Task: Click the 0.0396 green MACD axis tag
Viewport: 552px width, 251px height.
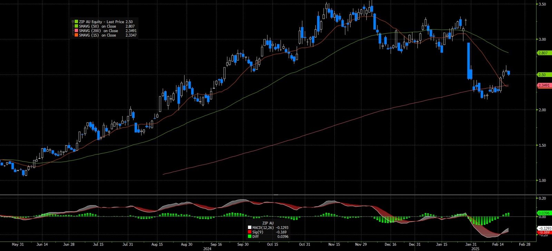Action: tap(544, 213)
